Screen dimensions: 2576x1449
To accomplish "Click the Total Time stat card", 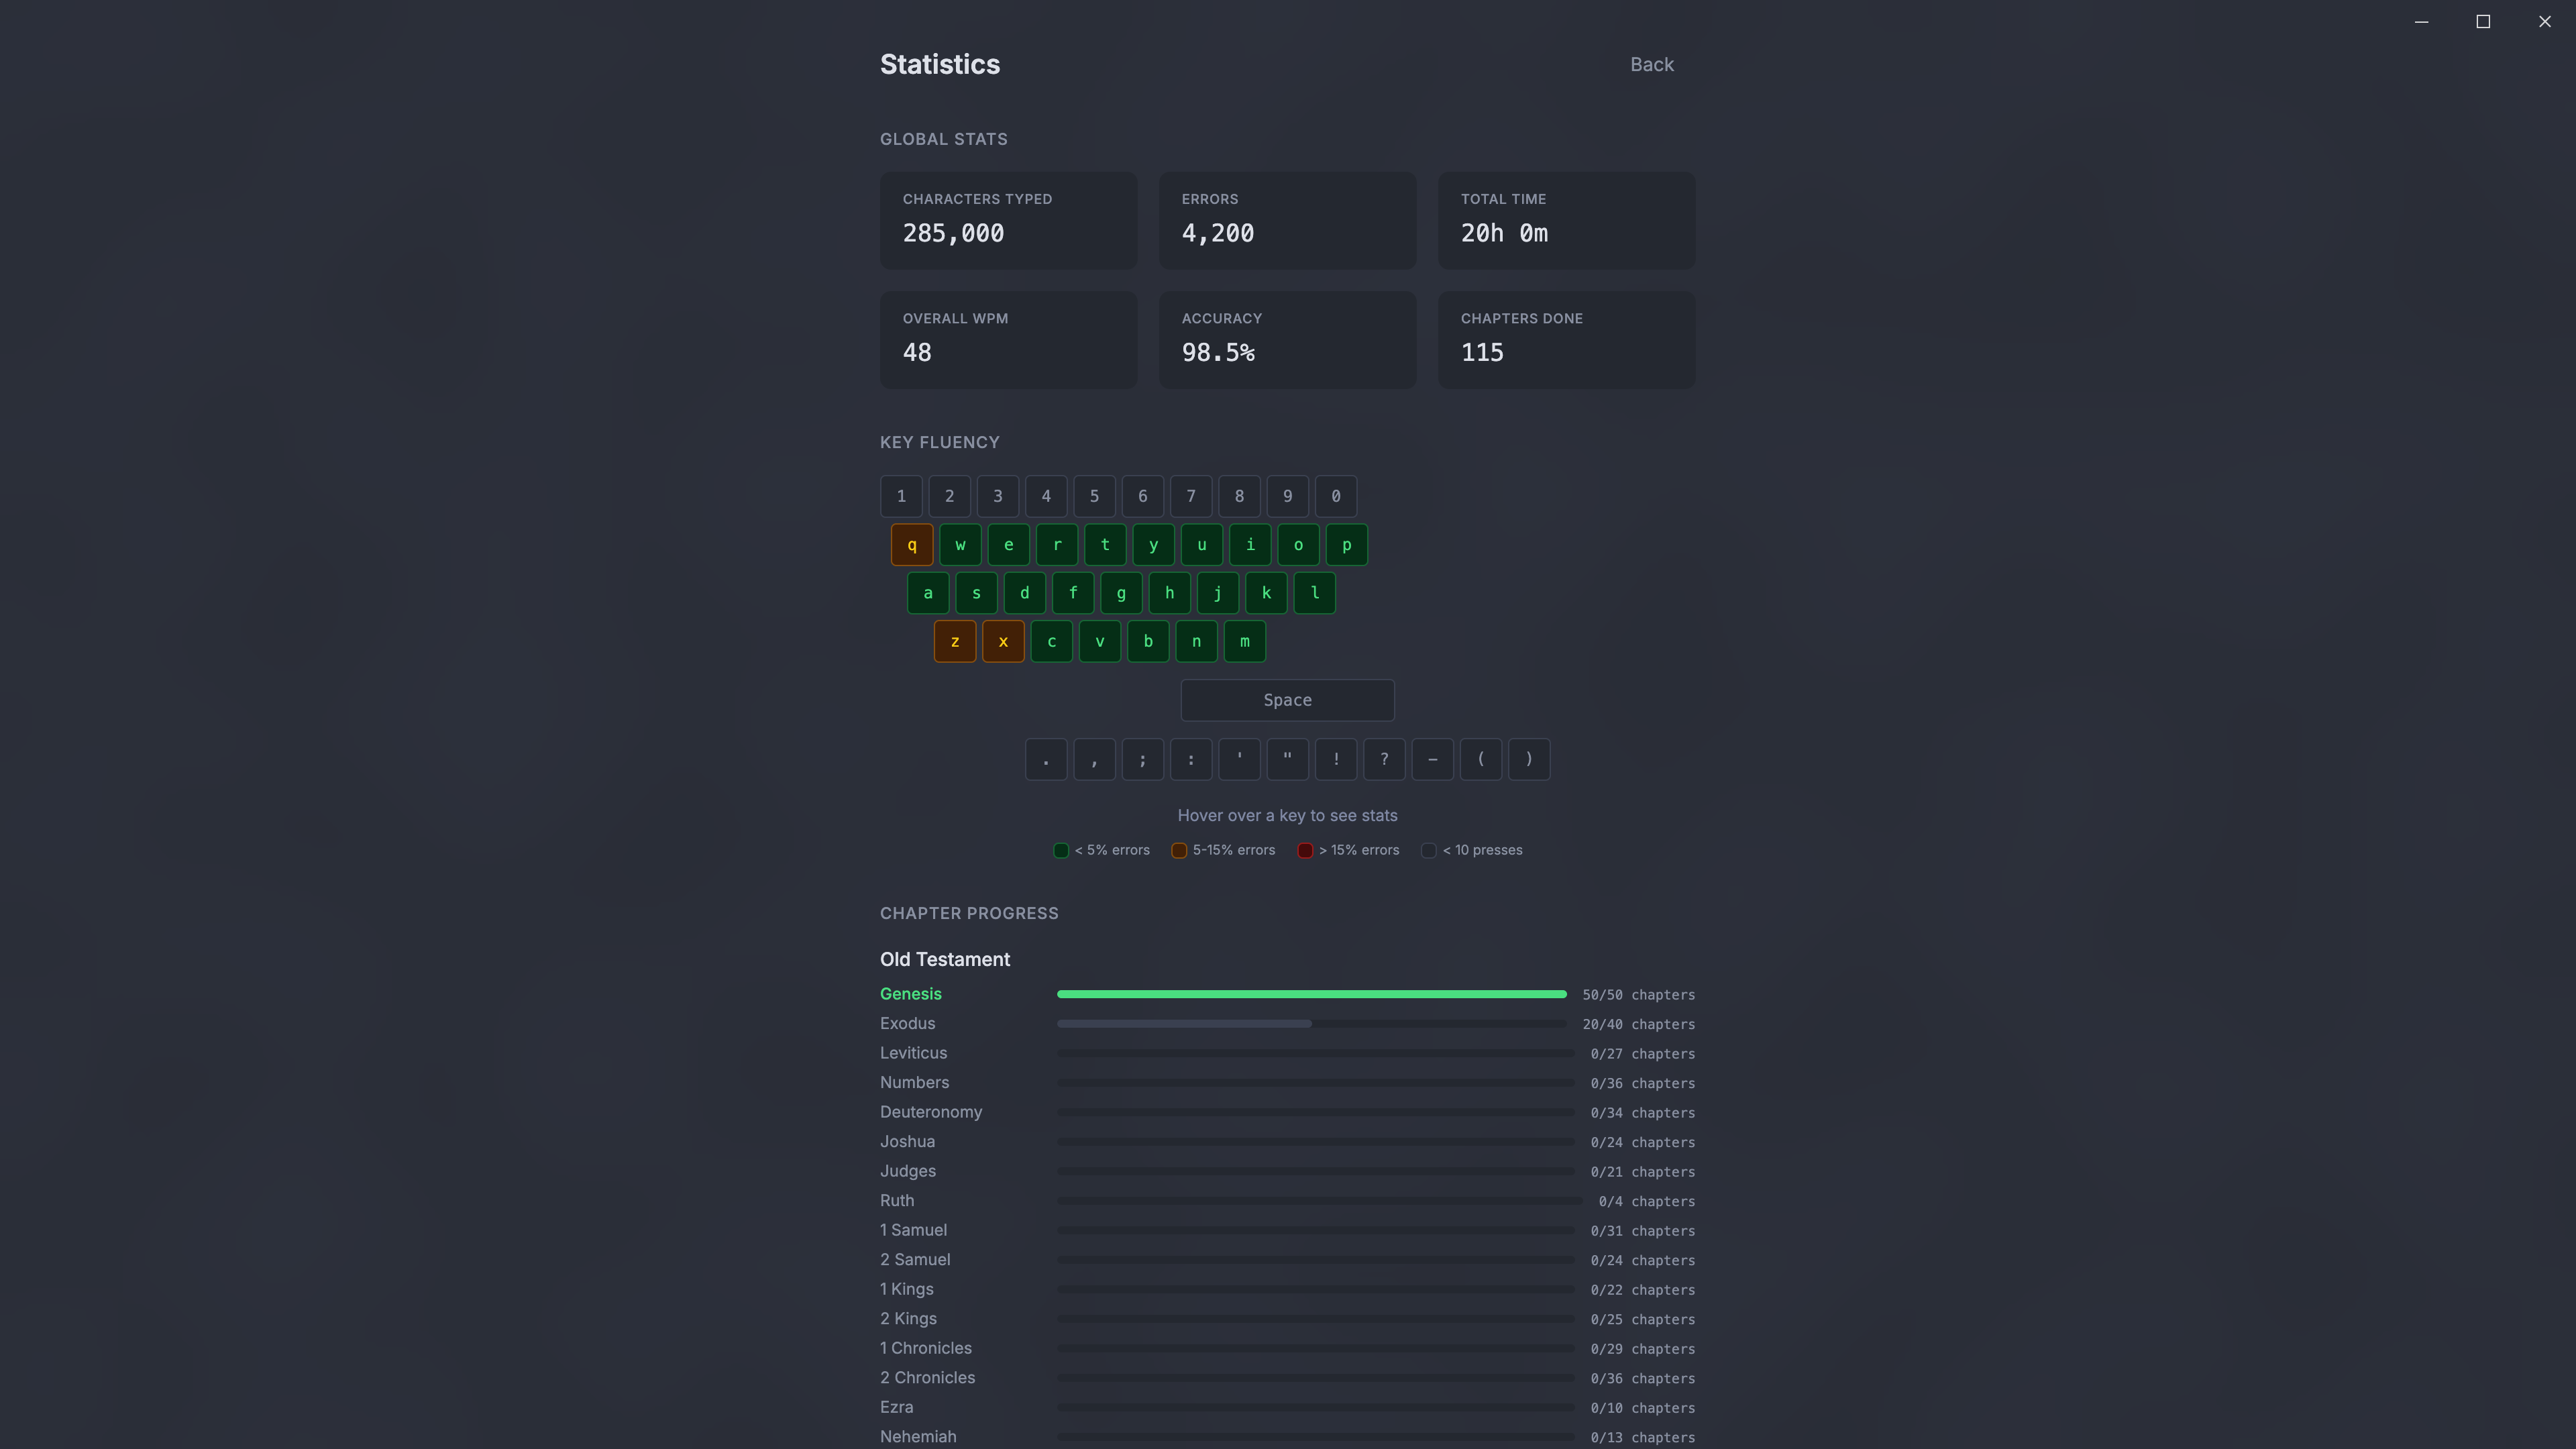I will pyautogui.click(x=1566, y=220).
